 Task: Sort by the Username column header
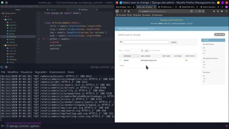[127, 56]
